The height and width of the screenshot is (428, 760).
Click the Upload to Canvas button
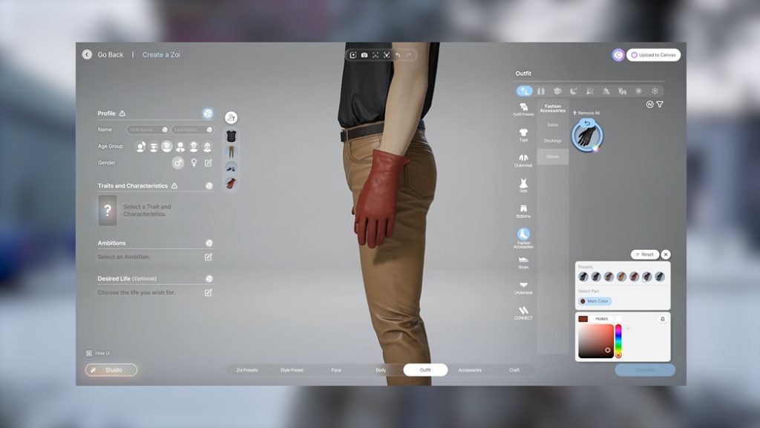pyautogui.click(x=653, y=55)
